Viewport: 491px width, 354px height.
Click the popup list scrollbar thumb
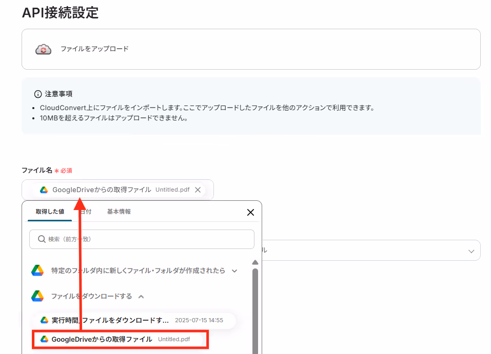[255, 311]
